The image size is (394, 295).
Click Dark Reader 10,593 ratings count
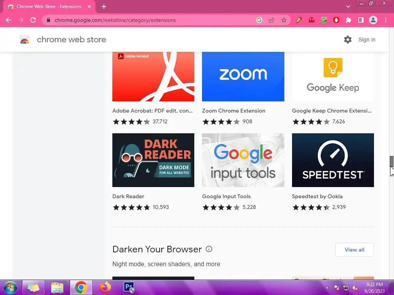161,207
